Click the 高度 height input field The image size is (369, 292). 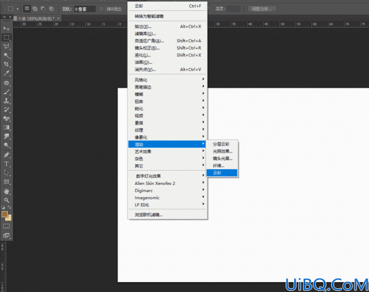(x=233, y=9)
